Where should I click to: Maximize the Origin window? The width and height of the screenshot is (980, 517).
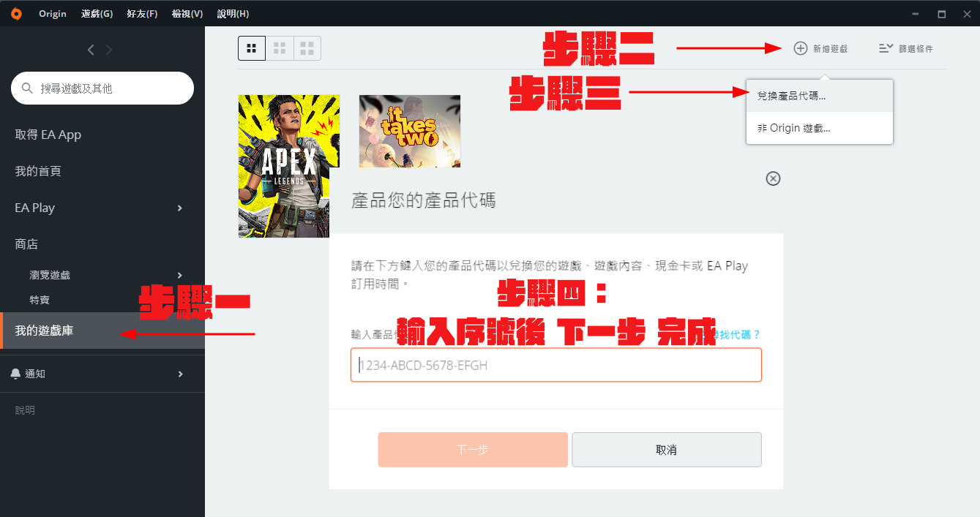pos(942,14)
